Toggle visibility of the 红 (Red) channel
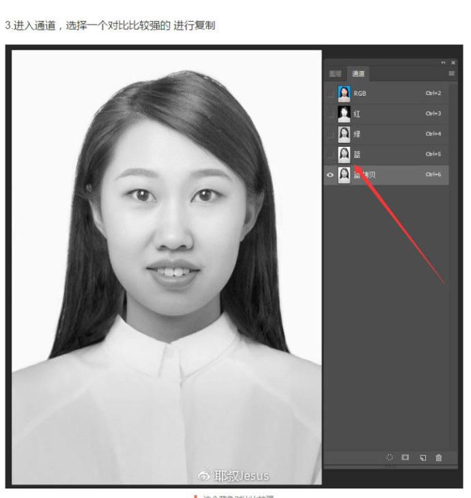Viewport: 471px width, 498px height. coord(330,113)
